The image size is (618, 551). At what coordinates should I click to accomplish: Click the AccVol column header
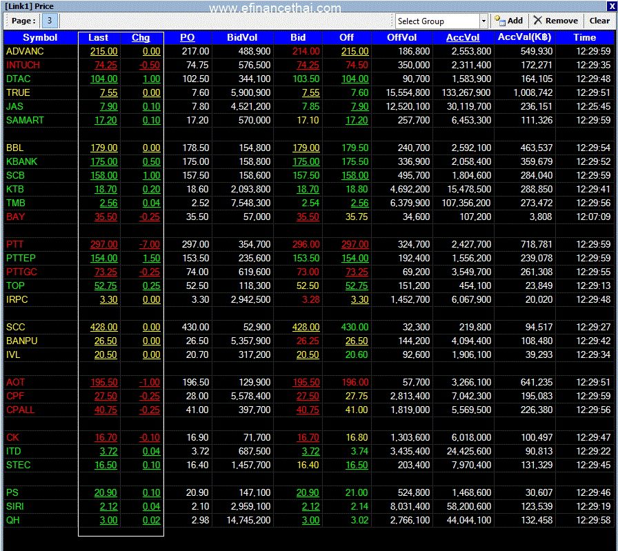[463, 37]
